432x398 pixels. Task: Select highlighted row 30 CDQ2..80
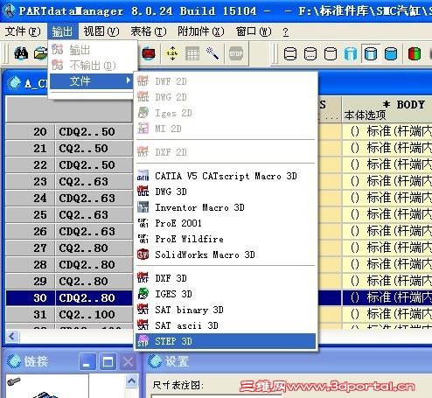click(x=69, y=297)
